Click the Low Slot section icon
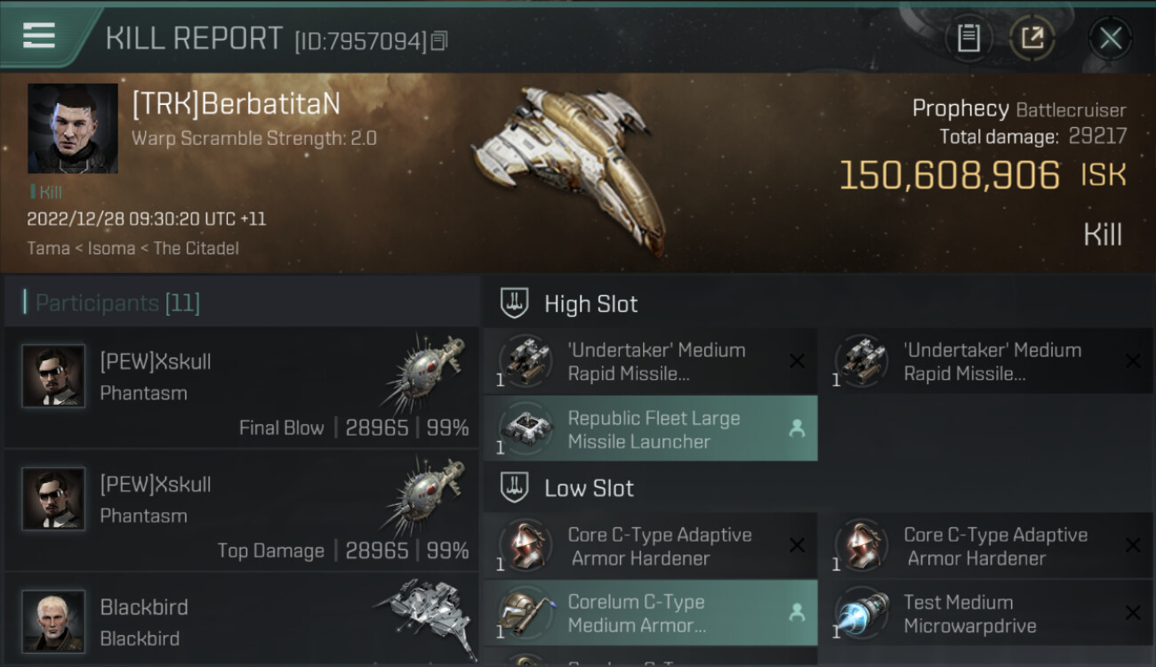The width and height of the screenshot is (1156, 667). coord(516,487)
